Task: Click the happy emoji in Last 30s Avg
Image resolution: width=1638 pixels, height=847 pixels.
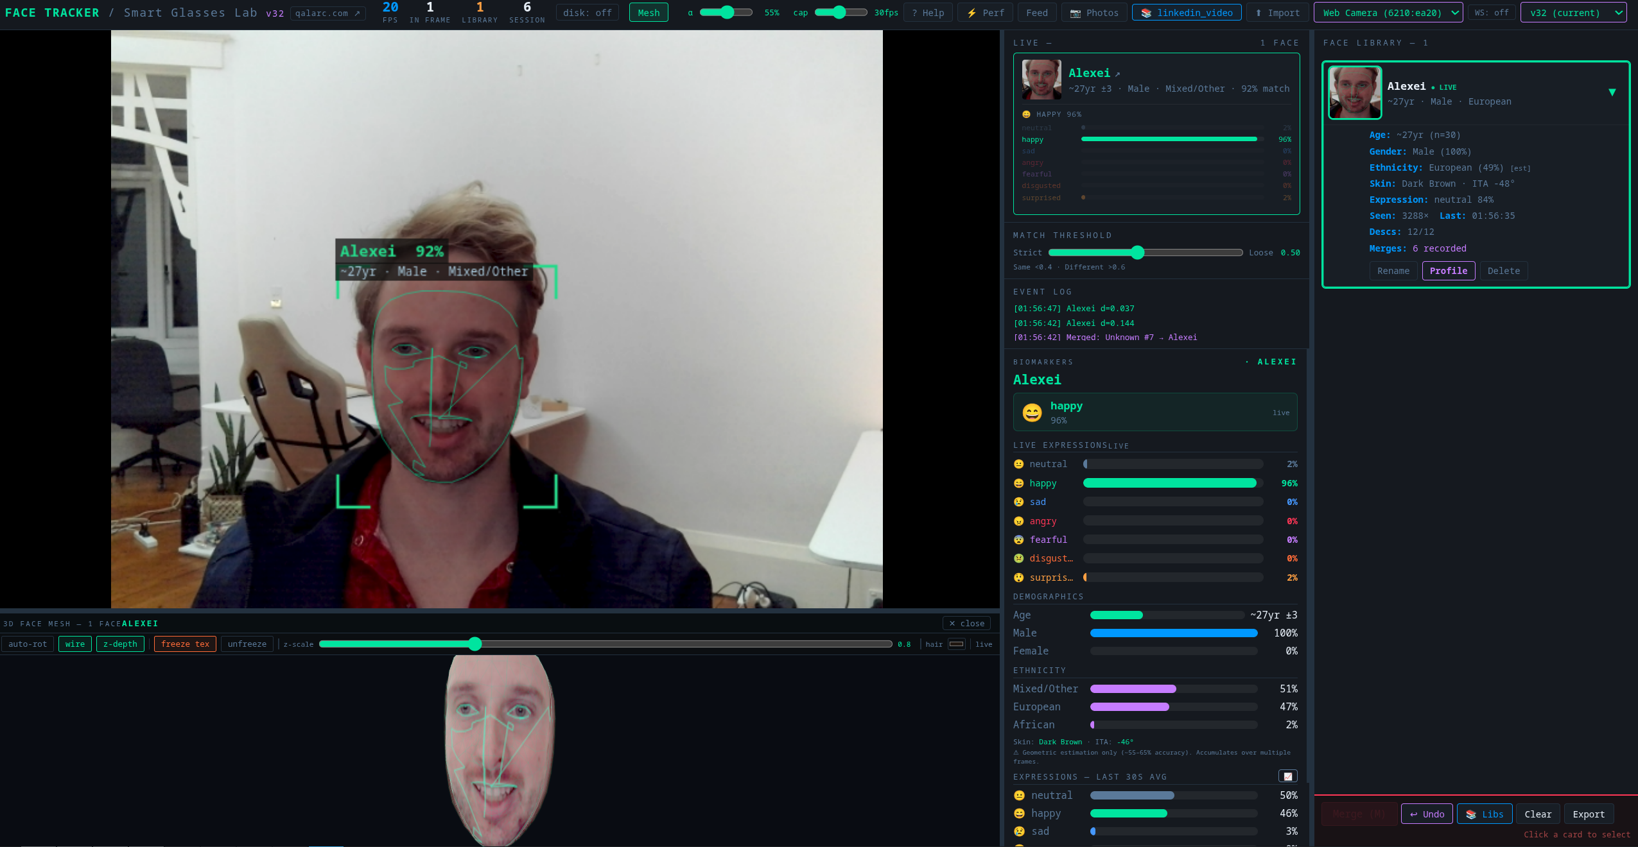Action: [1019, 813]
